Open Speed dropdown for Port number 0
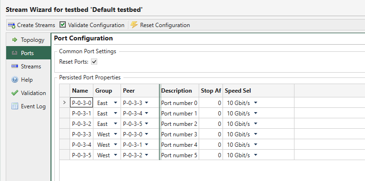The height and width of the screenshot is (181, 365). point(255,103)
